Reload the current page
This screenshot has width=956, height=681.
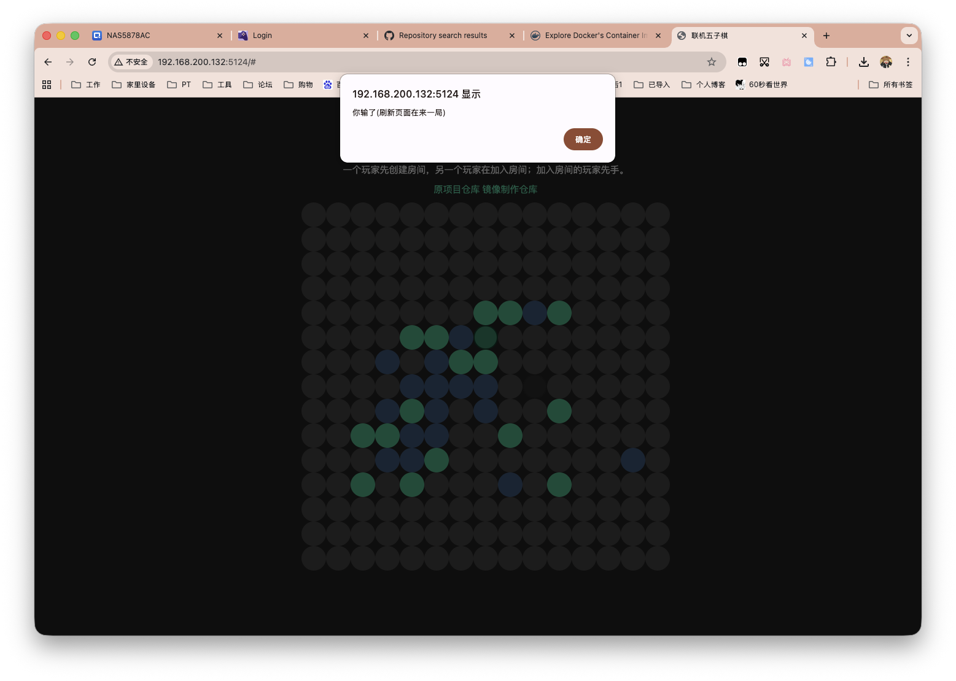coord(92,62)
